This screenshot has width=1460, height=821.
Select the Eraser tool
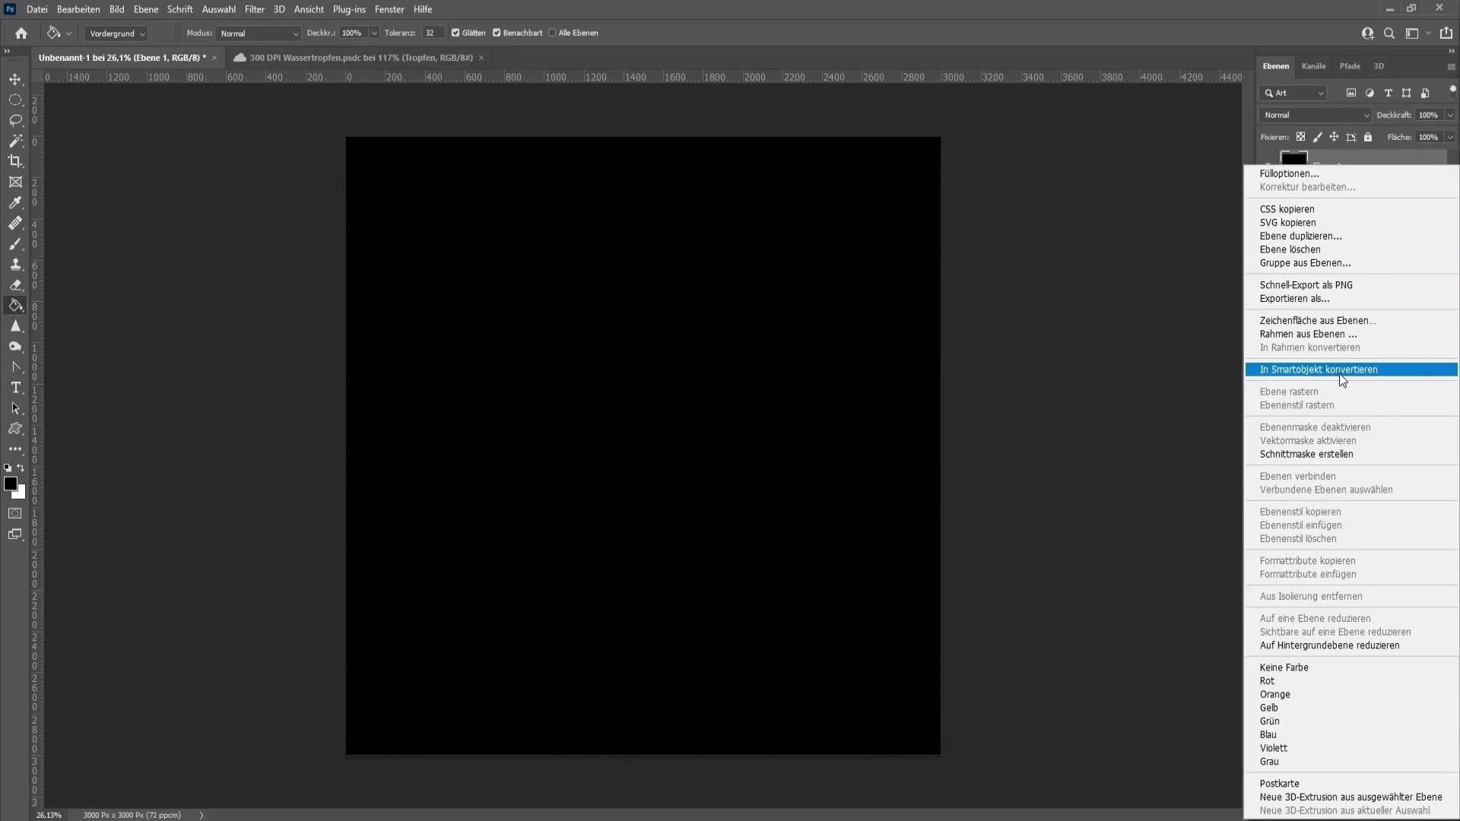pos(15,285)
